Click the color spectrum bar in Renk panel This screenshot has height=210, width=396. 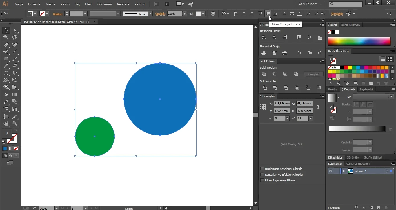coord(359,41)
